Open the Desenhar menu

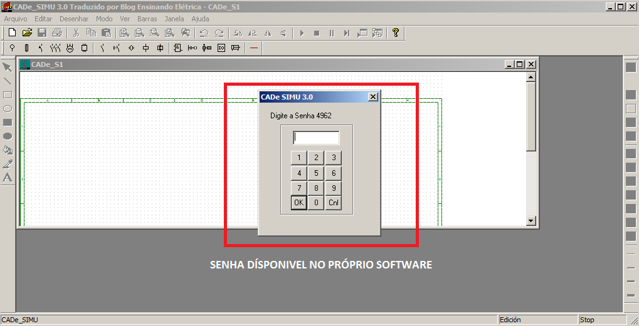point(74,19)
